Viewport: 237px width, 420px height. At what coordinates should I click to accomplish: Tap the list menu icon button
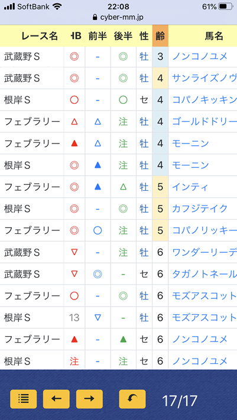pyautogui.click(x=23, y=399)
